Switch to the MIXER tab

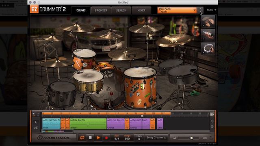(x=141, y=11)
